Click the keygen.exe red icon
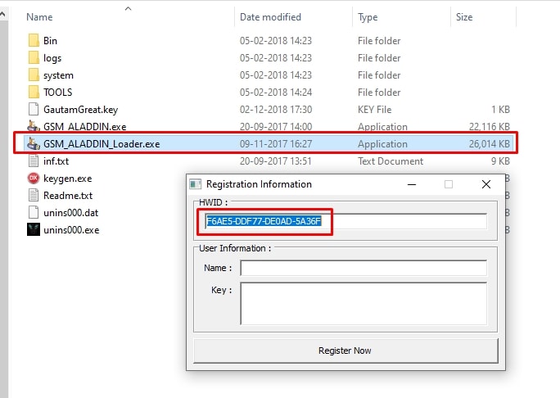The width and height of the screenshot is (560, 398). tap(34, 178)
